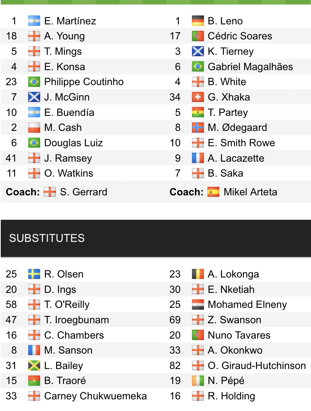311x411 pixels.
Task: Click the Germany flag next to B. Leno
Action: click(x=198, y=21)
